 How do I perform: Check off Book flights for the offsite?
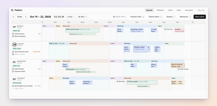coord(13,86)
